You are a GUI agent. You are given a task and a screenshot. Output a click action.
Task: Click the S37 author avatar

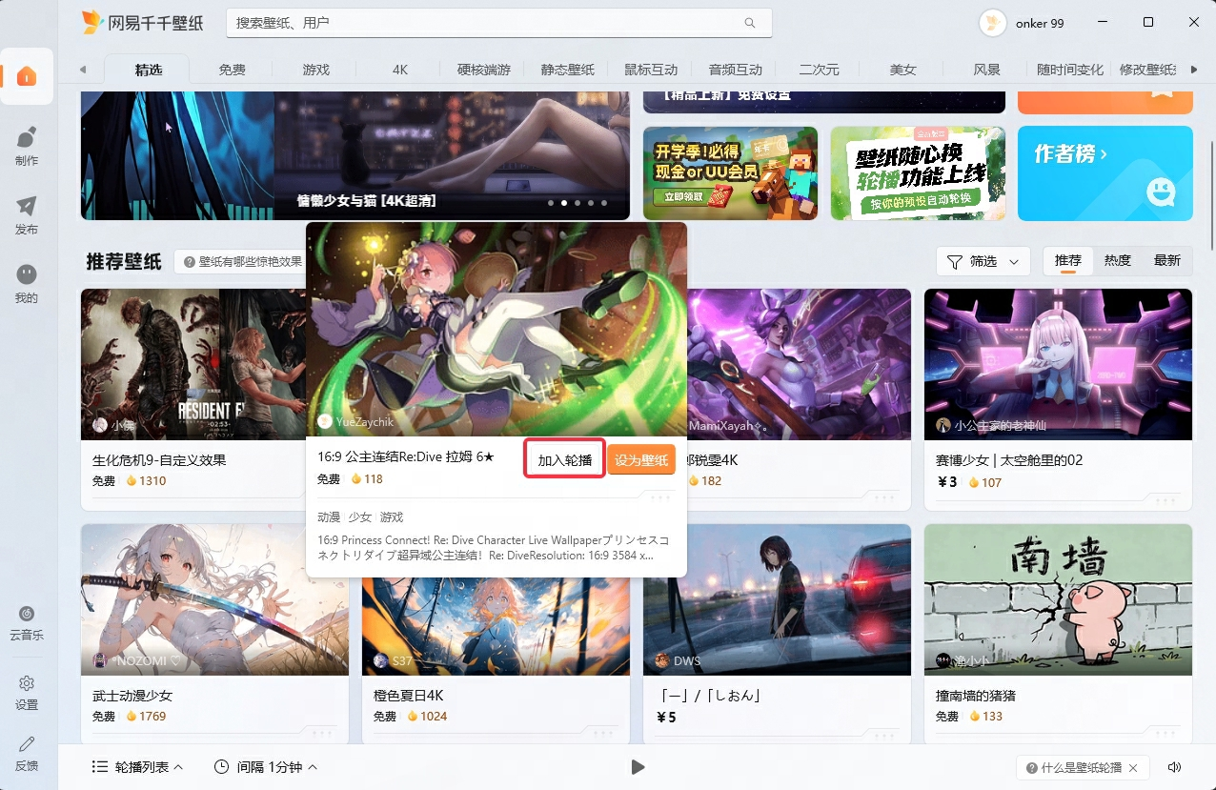click(x=381, y=660)
